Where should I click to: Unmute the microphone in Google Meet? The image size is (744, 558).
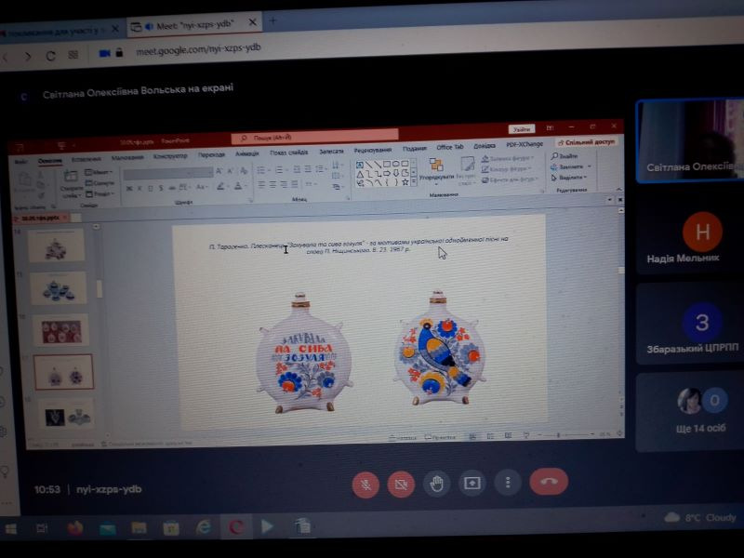click(x=365, y=485)
